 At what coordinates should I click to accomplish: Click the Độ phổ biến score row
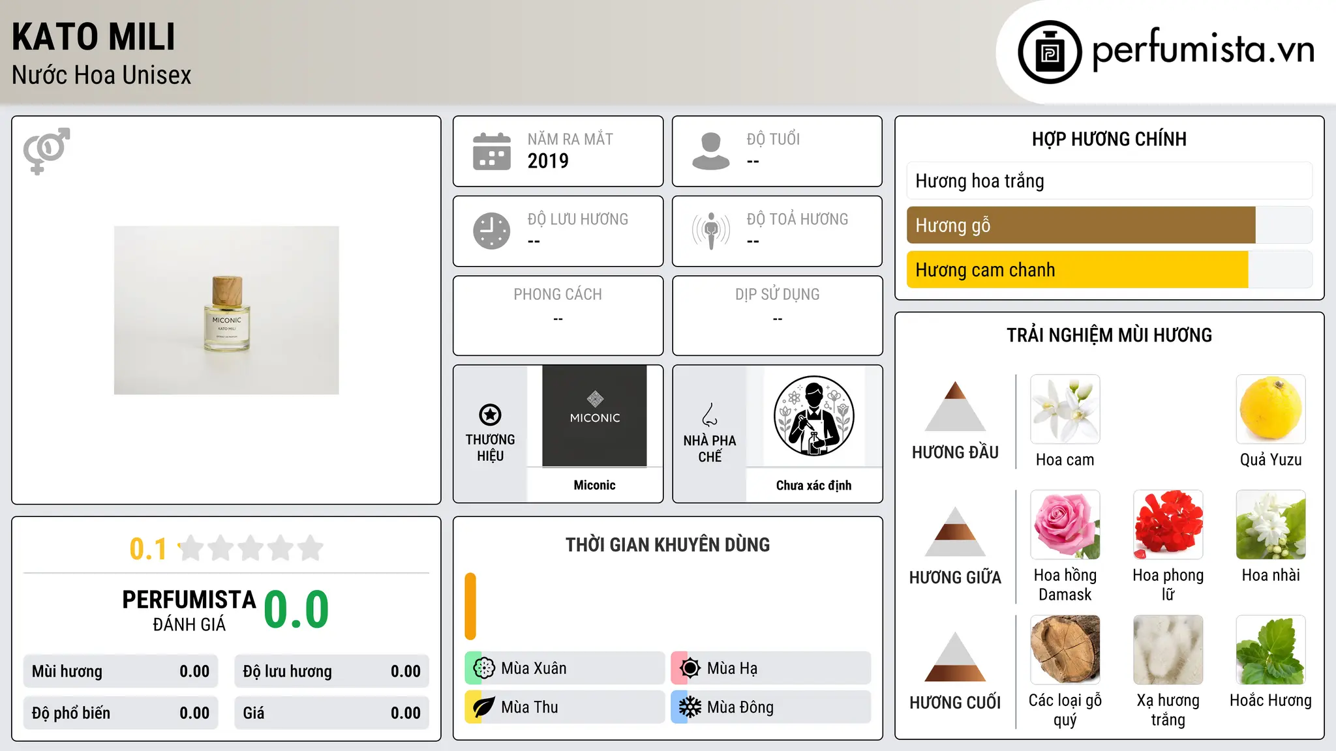tap(121, 713)
